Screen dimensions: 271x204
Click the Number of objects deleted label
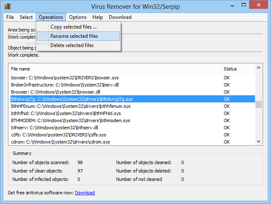click(143, 171)
